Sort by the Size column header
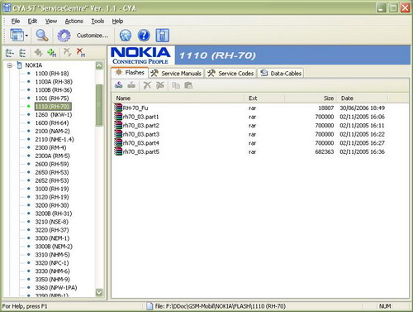Image resolution: width=413 pixels, height=312 pixels. coord(311,98)
